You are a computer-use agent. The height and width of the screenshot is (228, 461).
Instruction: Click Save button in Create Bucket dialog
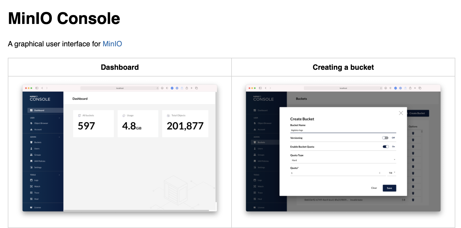[x=389, y=188]
